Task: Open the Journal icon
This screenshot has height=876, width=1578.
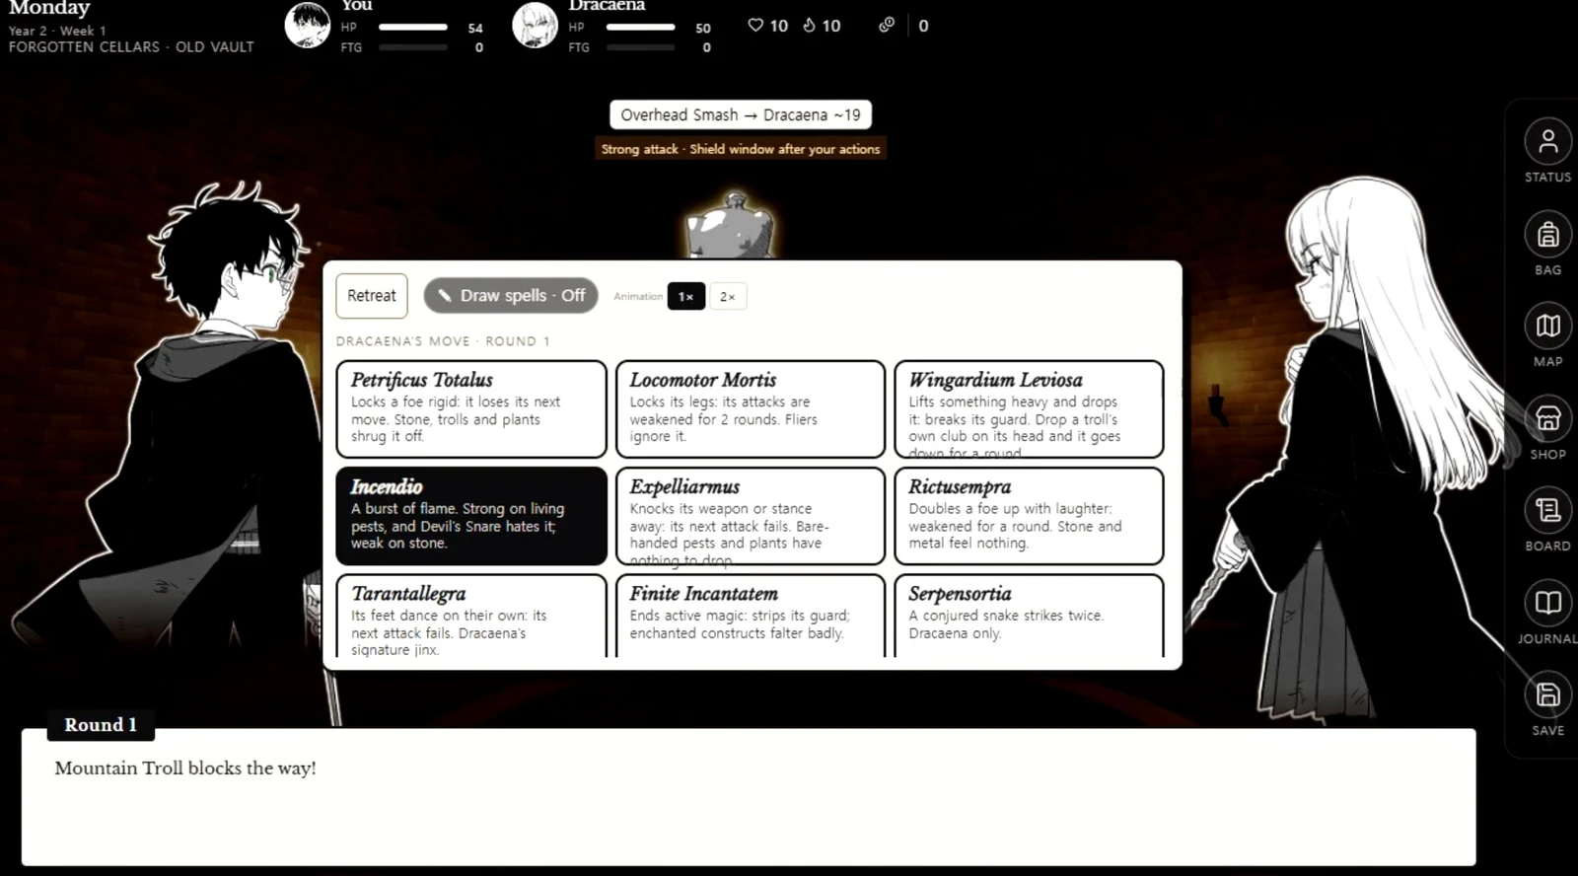Action: (1547, 603)
